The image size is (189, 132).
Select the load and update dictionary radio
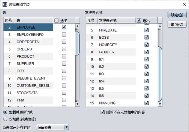click(x=5, y=112)
